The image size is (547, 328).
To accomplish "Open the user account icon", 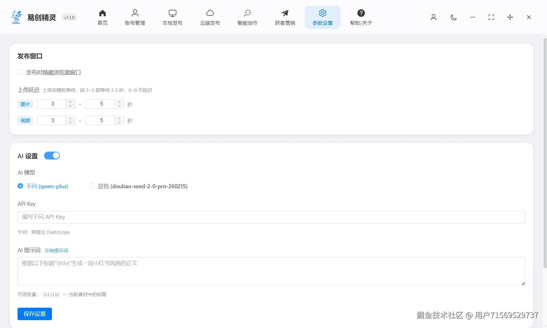I will click(x=433, y=17).
